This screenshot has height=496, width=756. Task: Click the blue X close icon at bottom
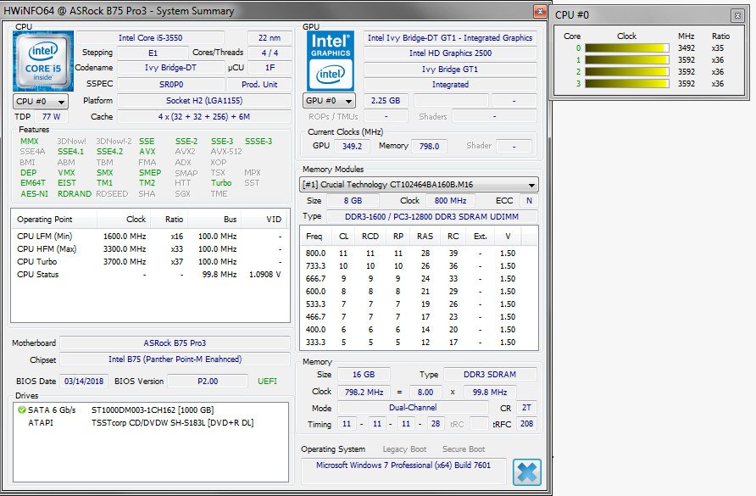coord(526,472)
